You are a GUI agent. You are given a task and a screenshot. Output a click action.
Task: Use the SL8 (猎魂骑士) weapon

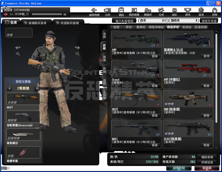click(206, 56)
